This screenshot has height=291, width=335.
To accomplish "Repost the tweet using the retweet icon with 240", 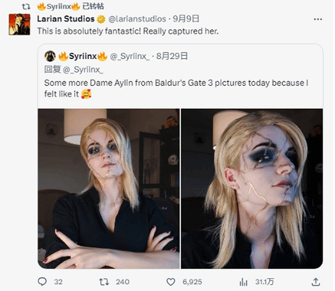I will click(x=104, y=282).
